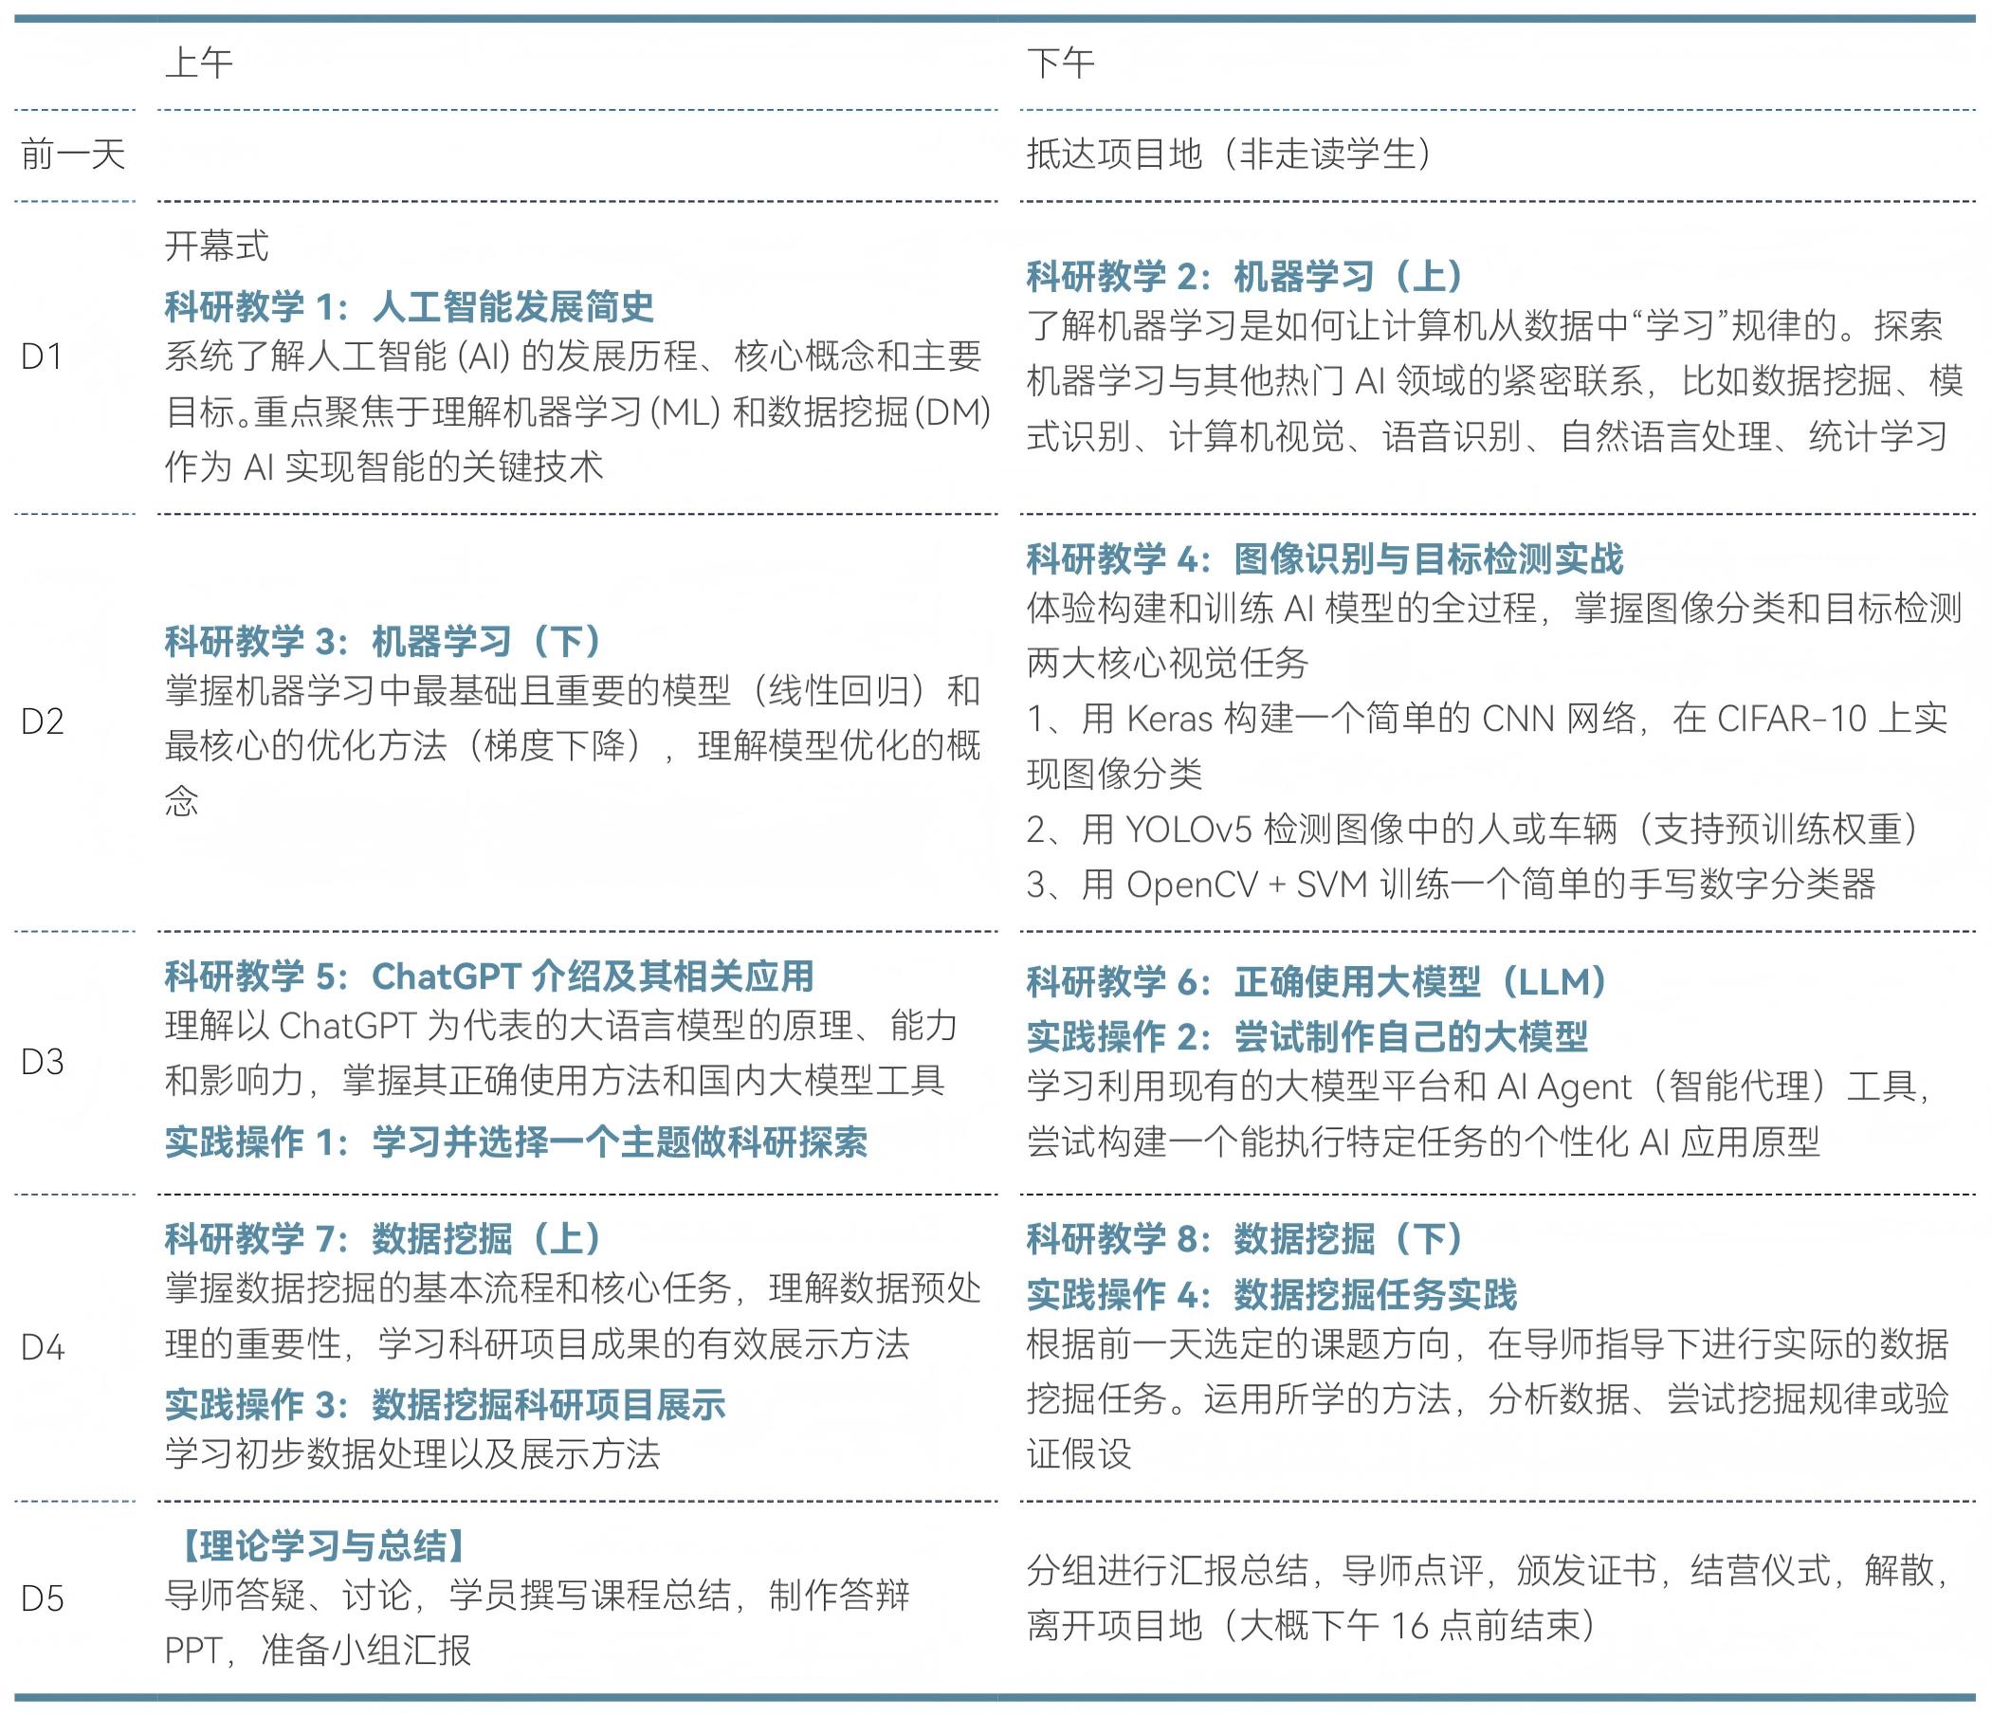This screenshot has height=1715, width=1992.
Task: Click the D5 row label
Action: (43, 1598)
